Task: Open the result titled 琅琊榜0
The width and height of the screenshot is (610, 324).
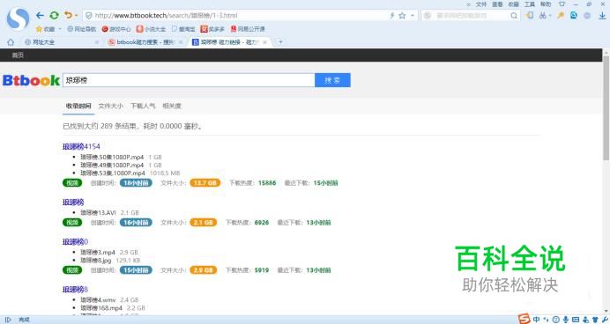Action: click(75, 241)
